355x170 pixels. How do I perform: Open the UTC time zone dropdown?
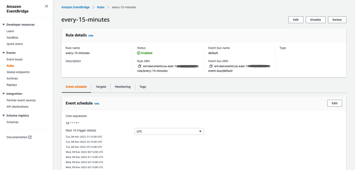coord(169,131)
